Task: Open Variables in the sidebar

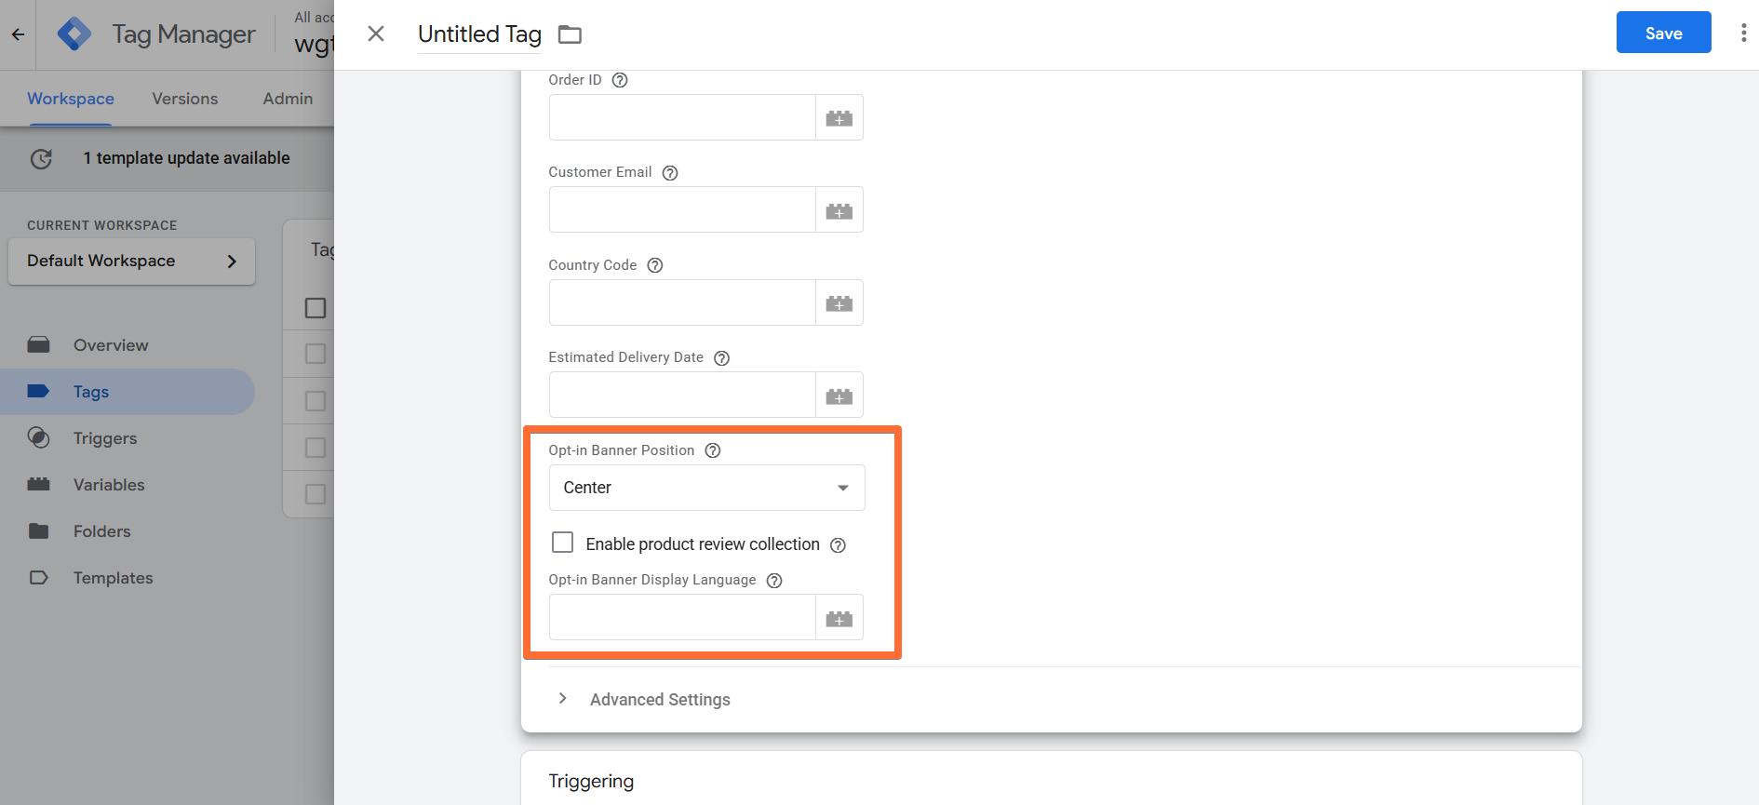Action: coord(128,485)
